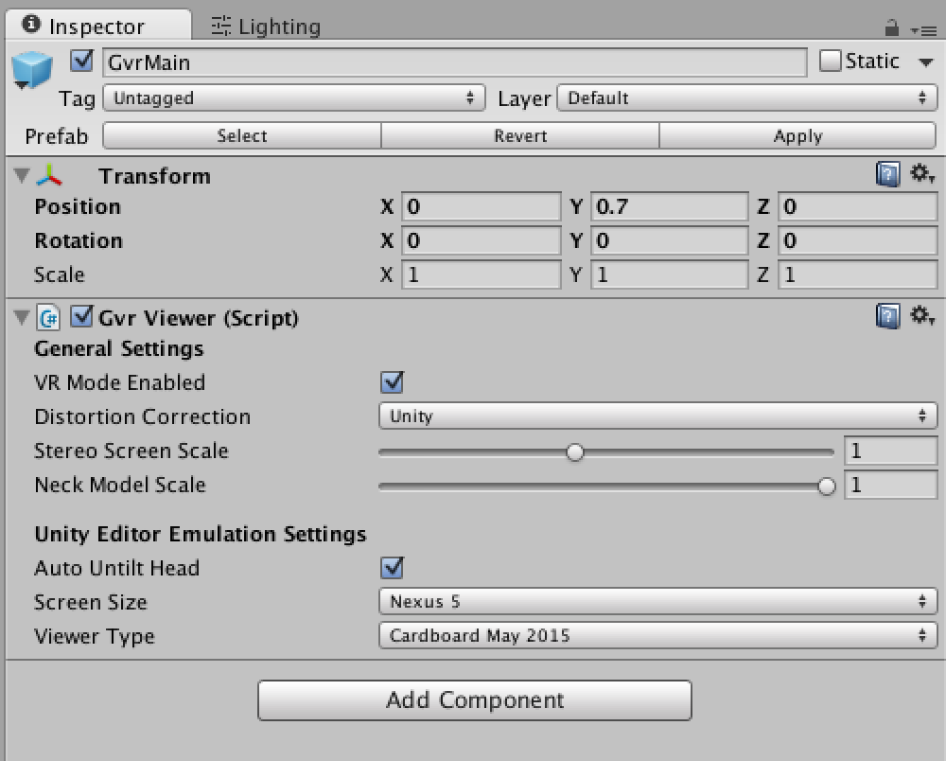Open Screen Size dropdown showing Nexus 5

(x=657, y=601)
